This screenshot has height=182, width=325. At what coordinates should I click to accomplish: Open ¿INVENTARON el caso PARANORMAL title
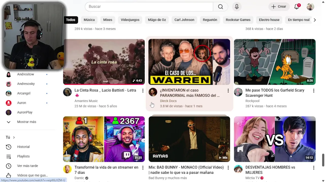(x=190, y=93)
